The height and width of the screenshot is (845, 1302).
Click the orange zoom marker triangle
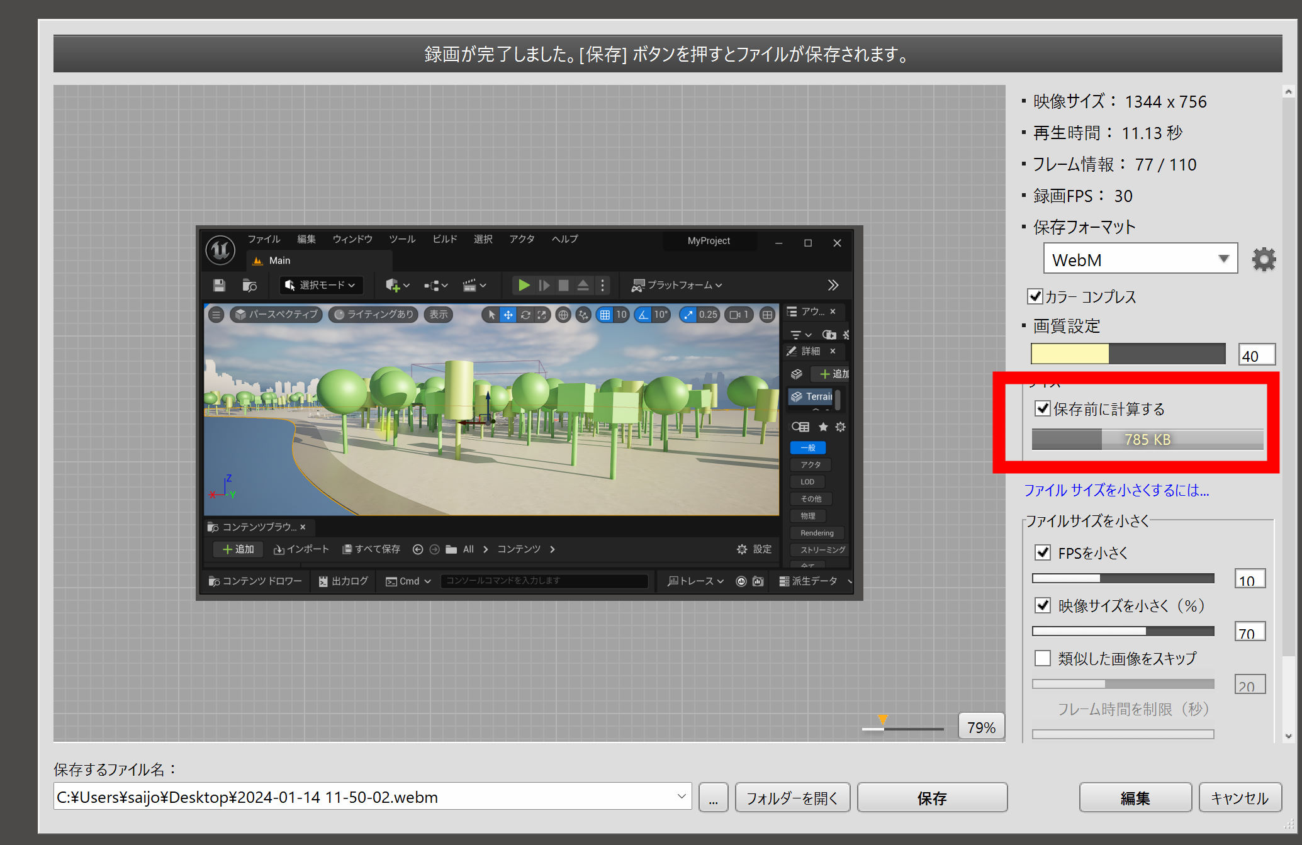point(882,719)
